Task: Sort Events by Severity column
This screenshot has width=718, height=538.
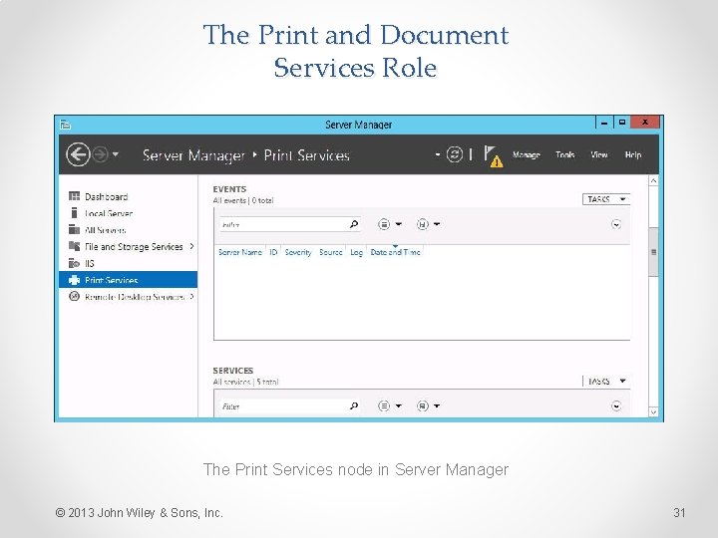Action: coord(298,252)
